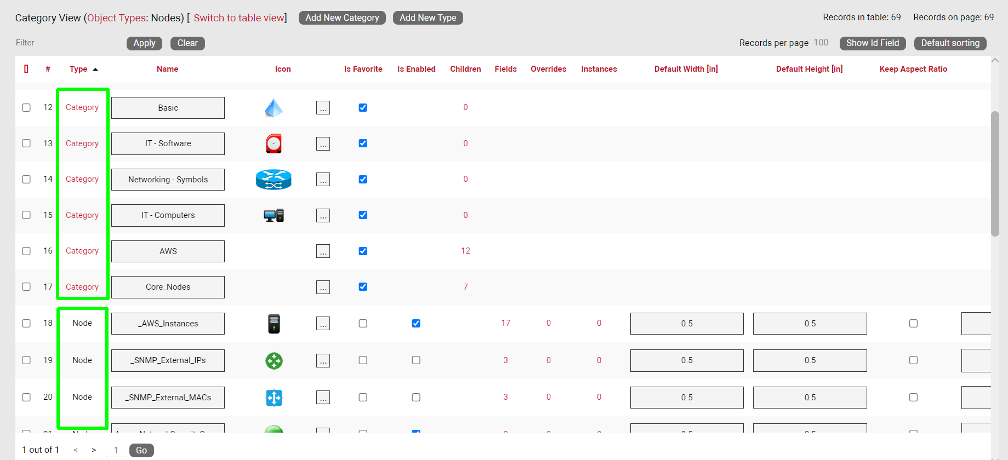Go to next page arrow
The width and height of the screenshot is (1008, 460).
[94, 450]
